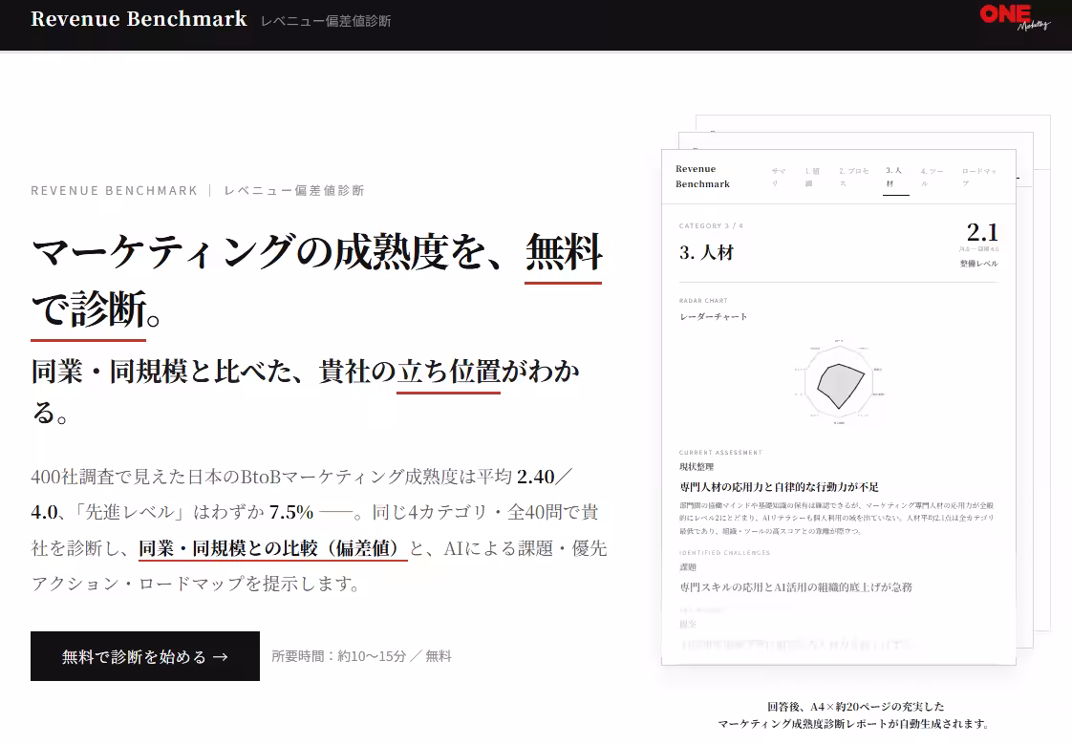This screenshot has width=1072, height=745.
Task: Click the underlined 立ち位置 text
Action: point(448,372)
